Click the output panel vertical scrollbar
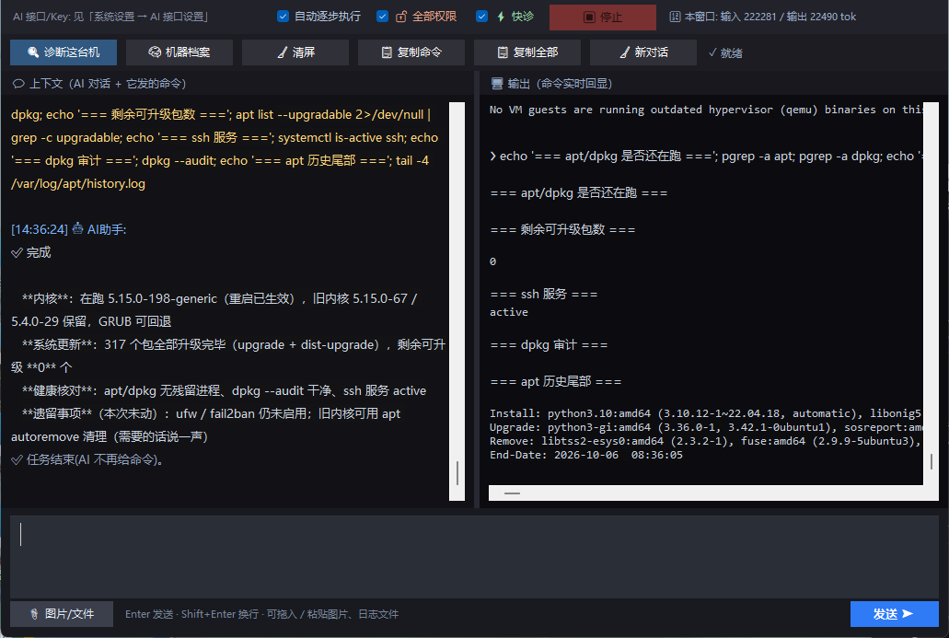 click(x=931, y=293)
